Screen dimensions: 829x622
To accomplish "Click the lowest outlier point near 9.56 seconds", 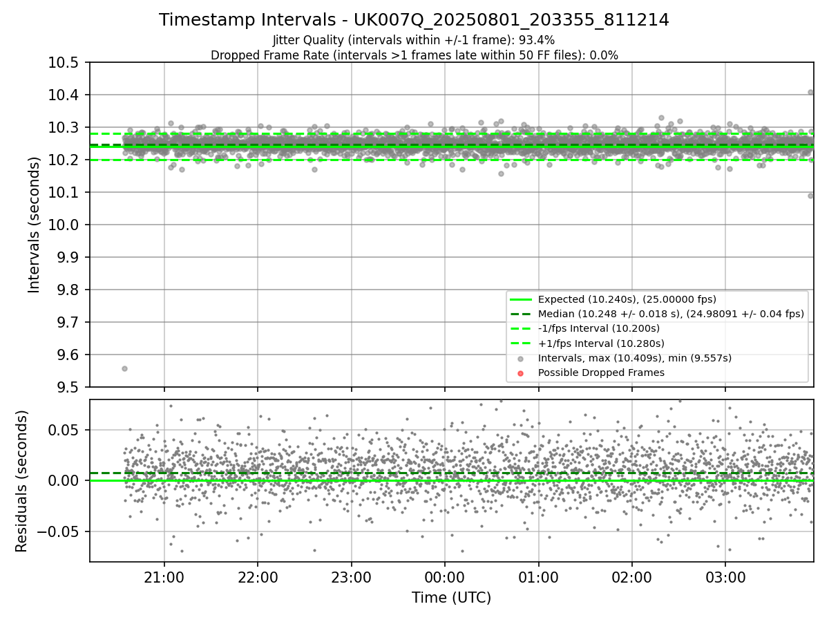I will pos(124,368).
